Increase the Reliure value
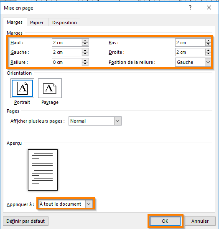Screen dimensions: 219x229 pyautogui.click(x=85, y=60)
